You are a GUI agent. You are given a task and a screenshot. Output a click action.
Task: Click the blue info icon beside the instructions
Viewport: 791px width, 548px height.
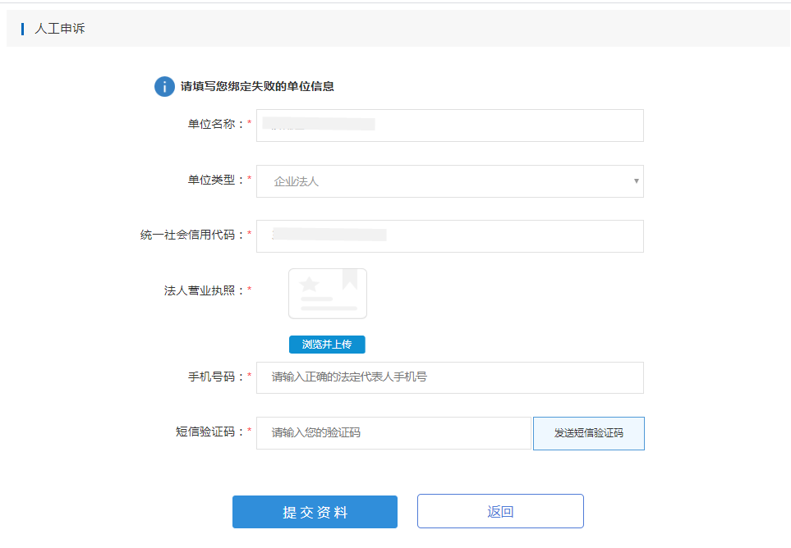click(164, 86)
